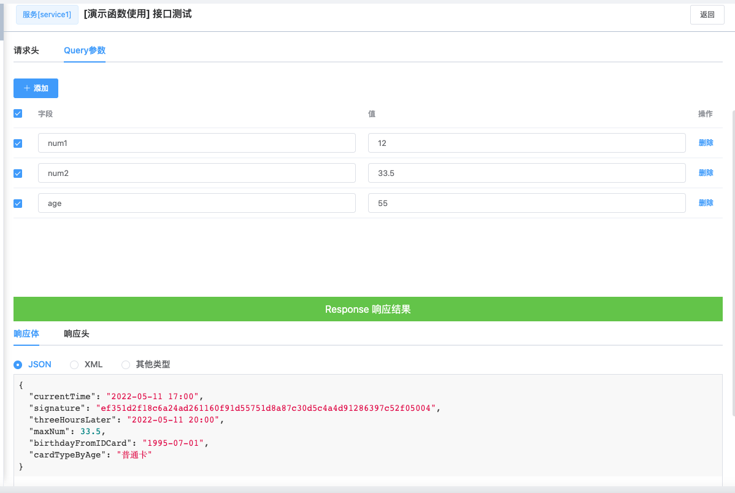735x493 pixels.
Task: Delete the num2 parameter row
Action: [706, 172]
